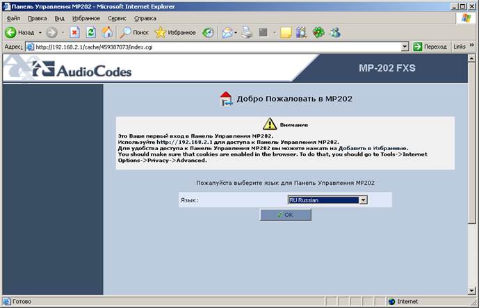Open the Mail envelope toolbar icon

click(x=227, y=33)
